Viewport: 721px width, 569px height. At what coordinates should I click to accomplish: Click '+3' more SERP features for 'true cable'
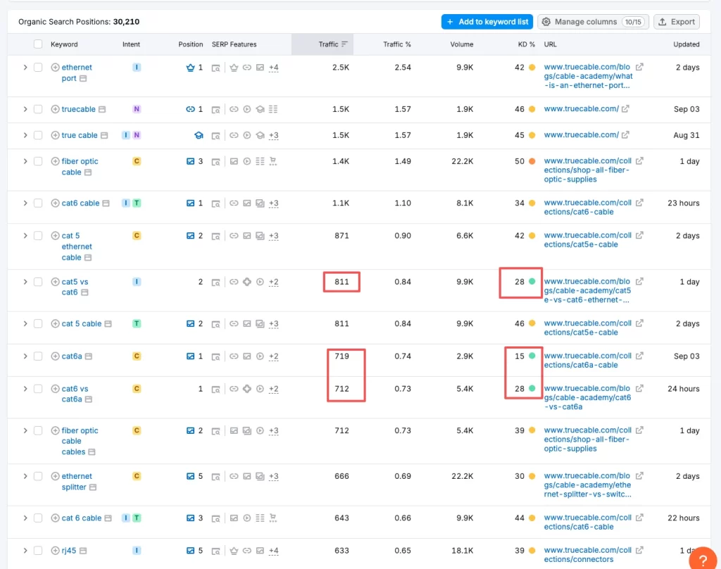[x=274, y=135]
